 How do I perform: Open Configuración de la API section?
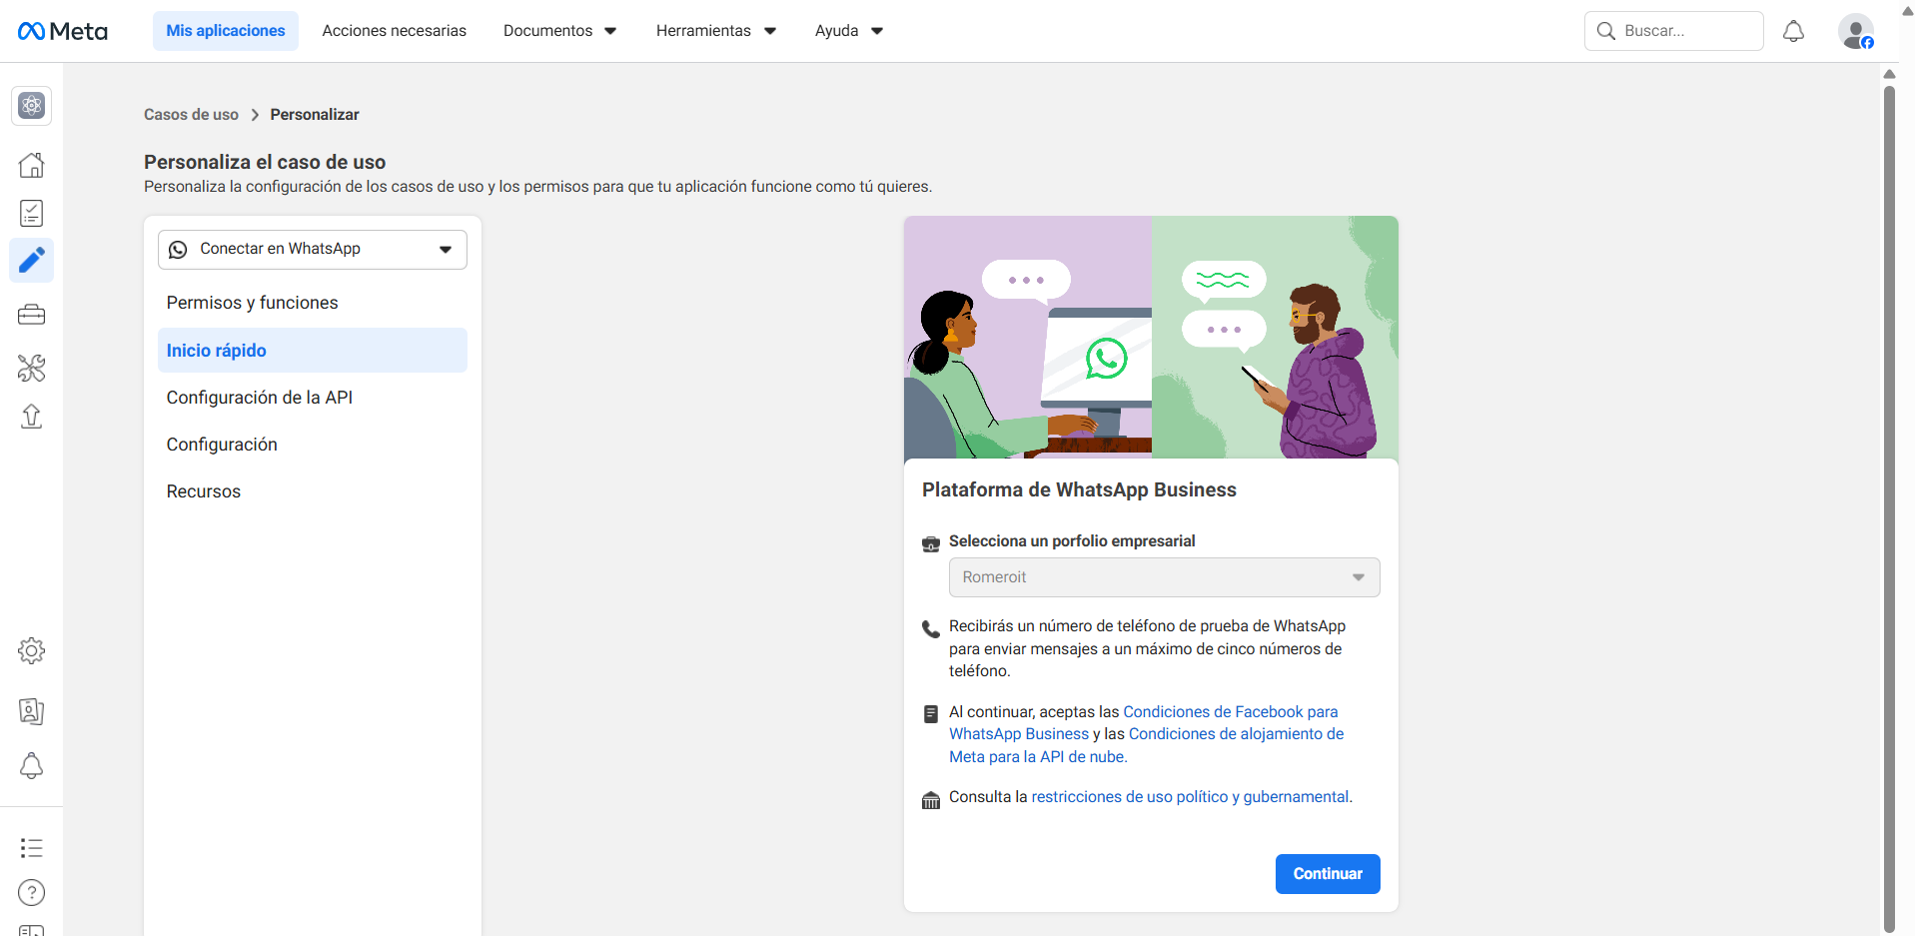point(313,398)
